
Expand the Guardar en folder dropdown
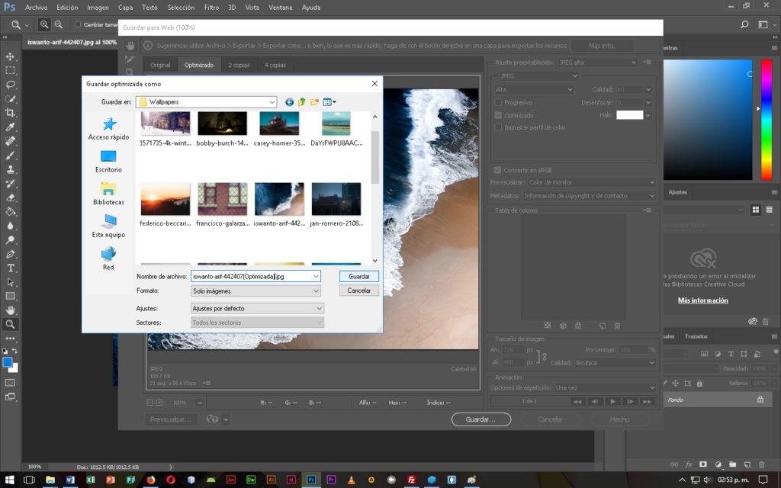click(x=272, y=101)
